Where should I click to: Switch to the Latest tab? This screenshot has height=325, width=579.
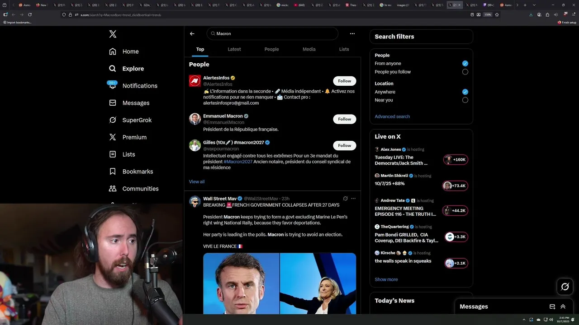234,49
